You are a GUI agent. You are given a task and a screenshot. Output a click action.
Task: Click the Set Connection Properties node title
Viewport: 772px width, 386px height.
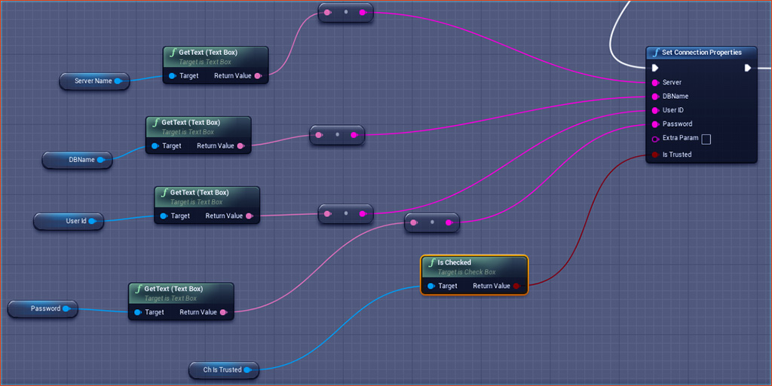click(x=701, y=53)
